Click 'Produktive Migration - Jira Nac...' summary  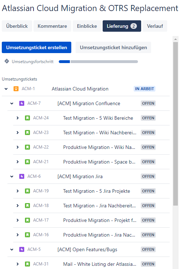[x=99, y=235]
